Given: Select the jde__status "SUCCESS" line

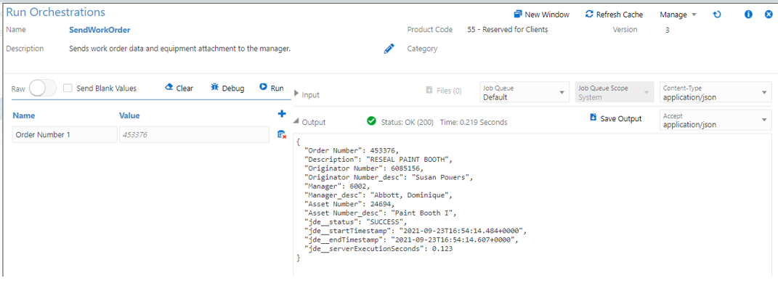Looking at the screenshot, I should 356,222.
